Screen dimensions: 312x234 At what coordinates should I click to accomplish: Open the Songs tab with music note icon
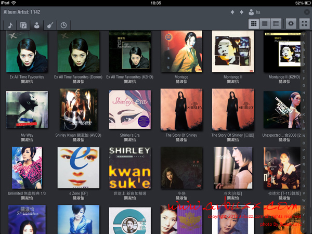[x=9, y=24]
